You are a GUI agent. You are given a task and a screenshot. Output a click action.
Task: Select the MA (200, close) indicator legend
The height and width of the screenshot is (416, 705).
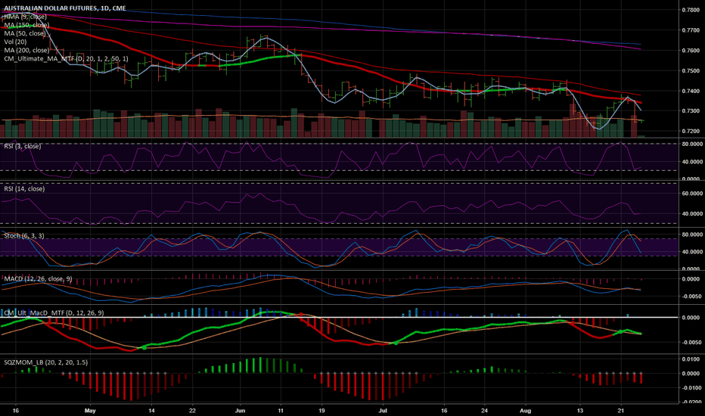click(26, 51)
